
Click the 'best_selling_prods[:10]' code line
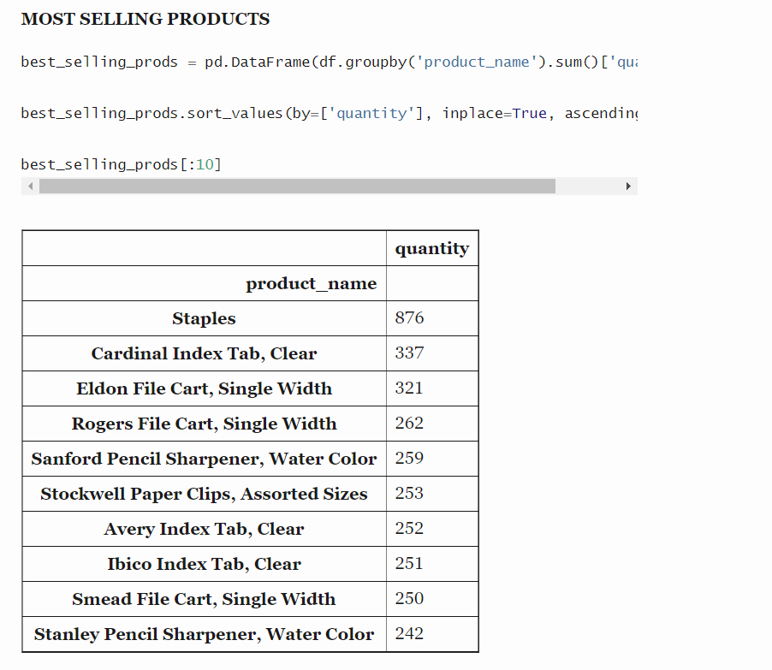point(121,164)
